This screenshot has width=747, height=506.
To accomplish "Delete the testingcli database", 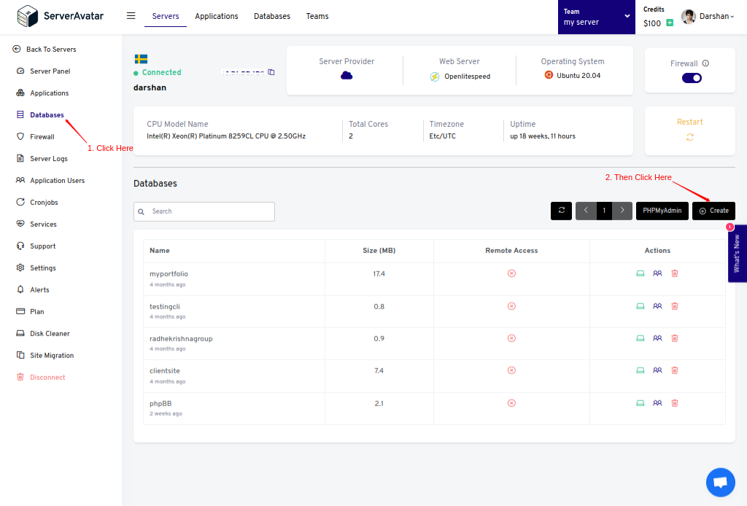I will coord(675,306).
